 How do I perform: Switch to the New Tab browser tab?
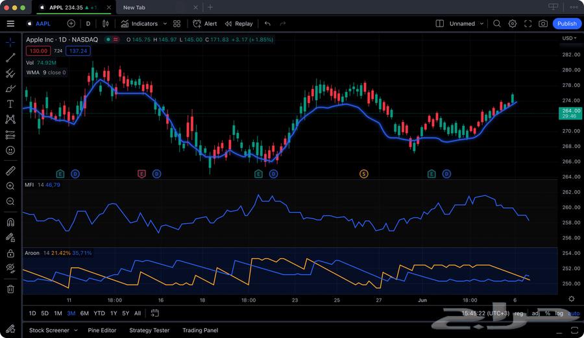(134, 7)
